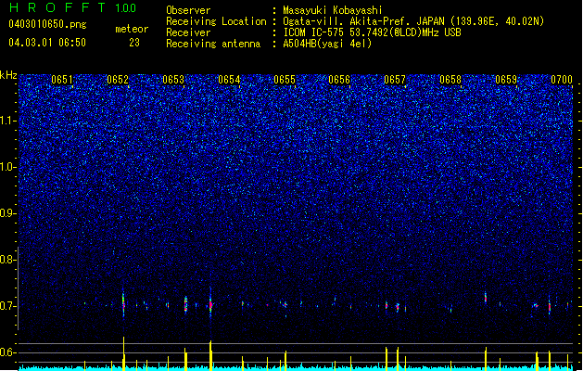Click the 'Receiving antenna' label

click(213, 44)
